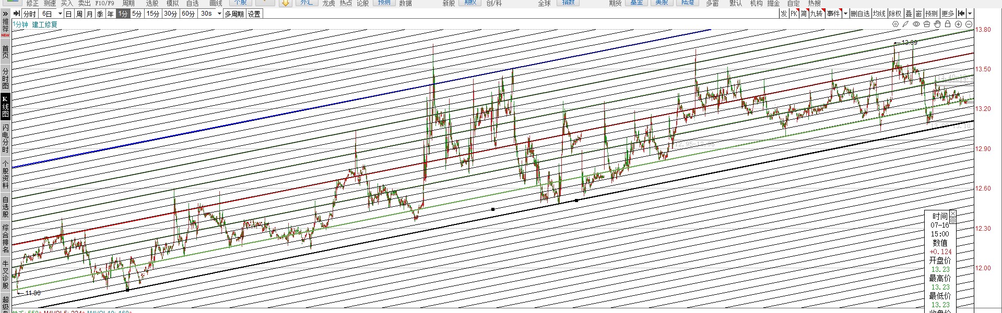
Task: Toggle eye visibility icon on chart
Action: [916, 24]
